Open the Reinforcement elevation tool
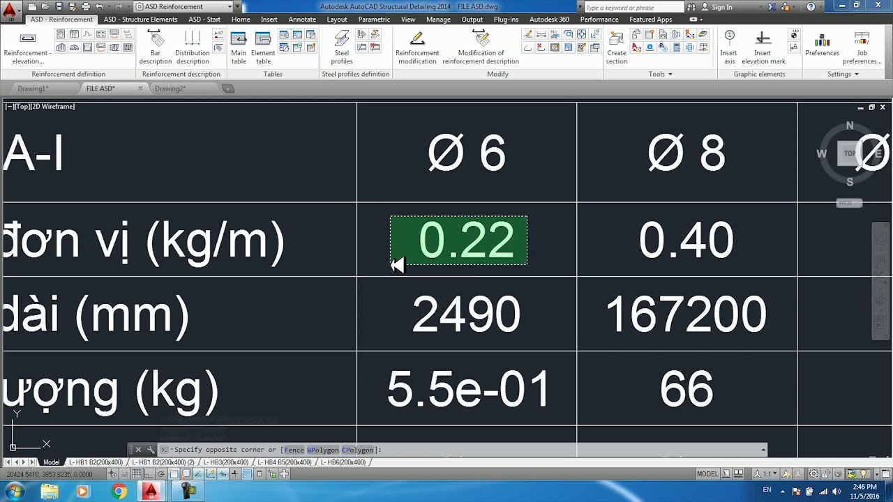This screenshot has width=893, height=502. tap(27, 47)
